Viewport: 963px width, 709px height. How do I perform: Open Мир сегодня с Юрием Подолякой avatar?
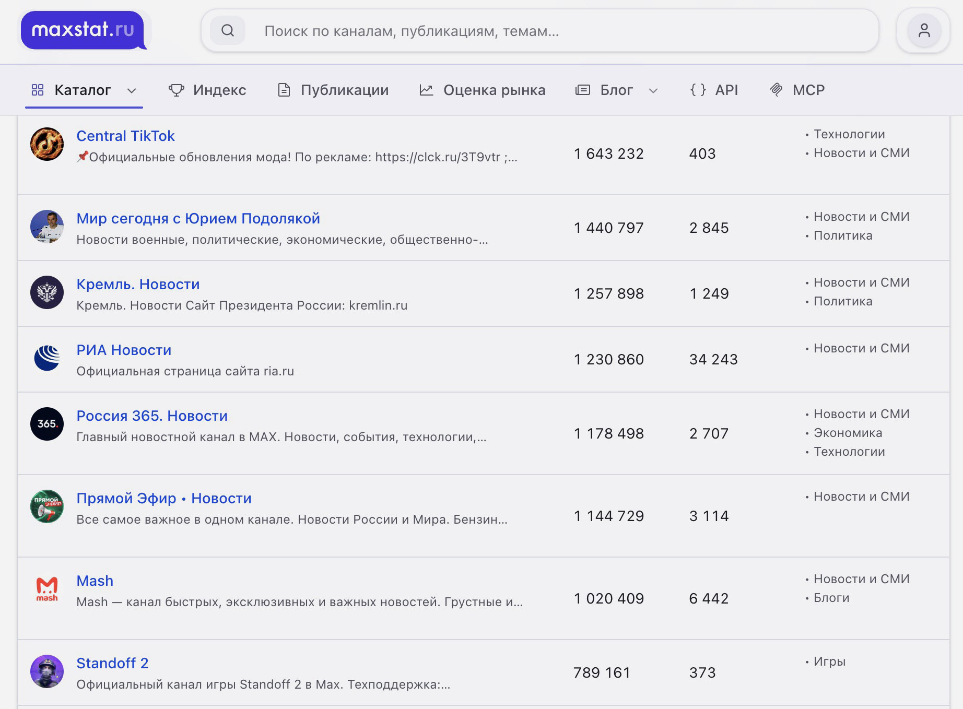click(47, 227)
